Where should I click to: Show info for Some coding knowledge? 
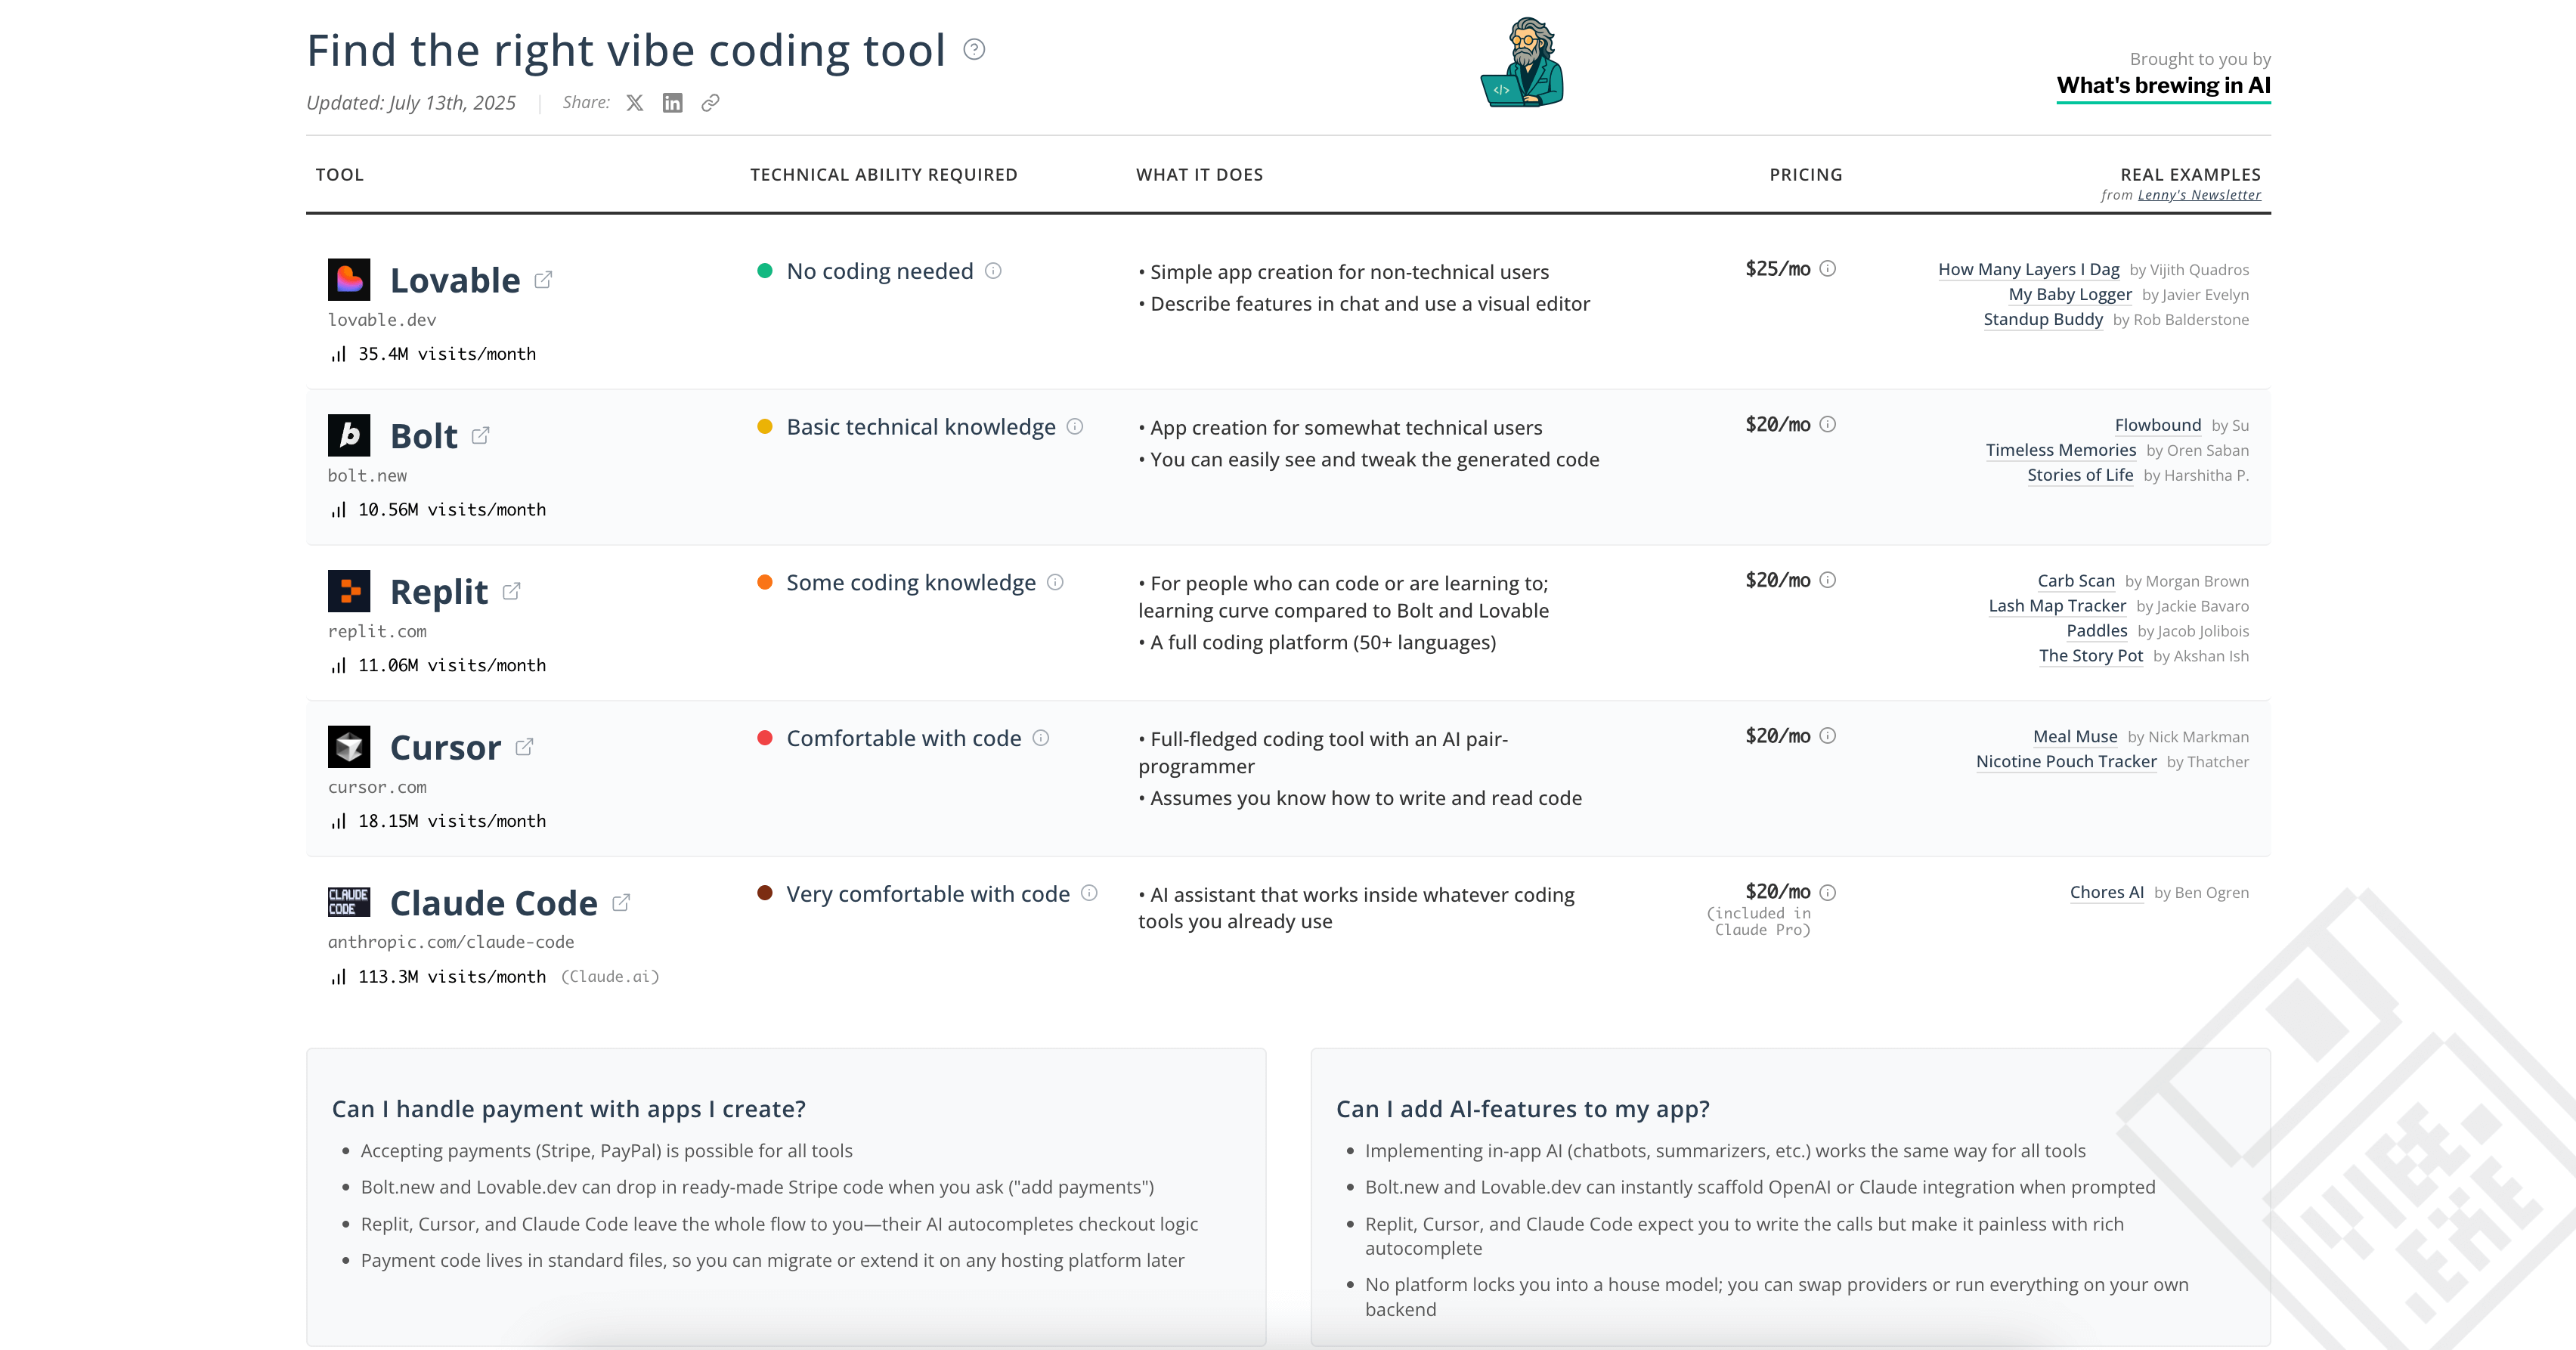(x=1055, y=582)
